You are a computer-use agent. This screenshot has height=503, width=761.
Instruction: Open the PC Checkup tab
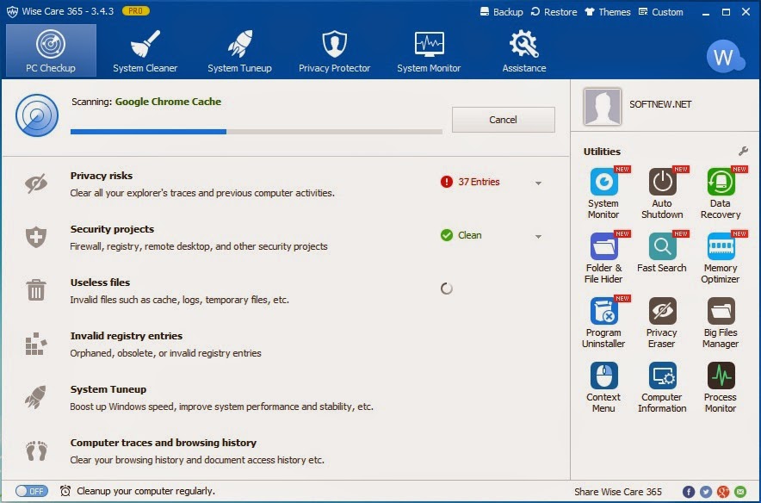pyautogui.click(x=51, y=51)
